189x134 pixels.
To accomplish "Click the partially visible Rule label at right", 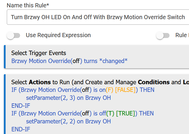I will tap(182, 35).
